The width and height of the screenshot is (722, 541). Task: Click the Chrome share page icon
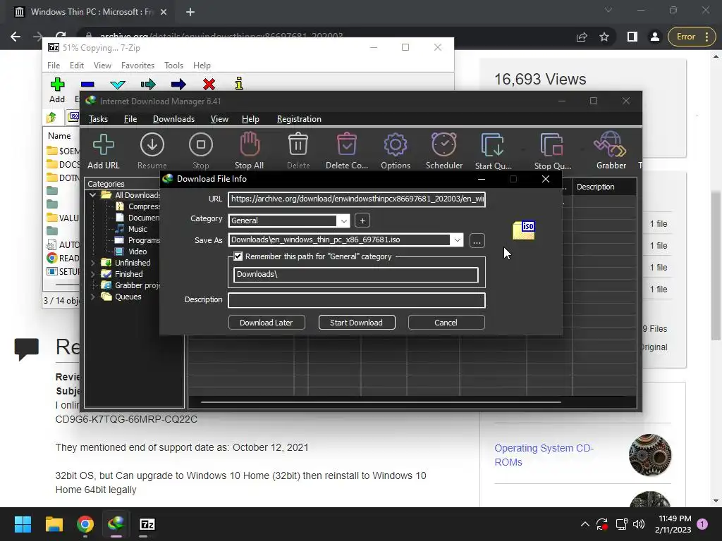point(582,37)
